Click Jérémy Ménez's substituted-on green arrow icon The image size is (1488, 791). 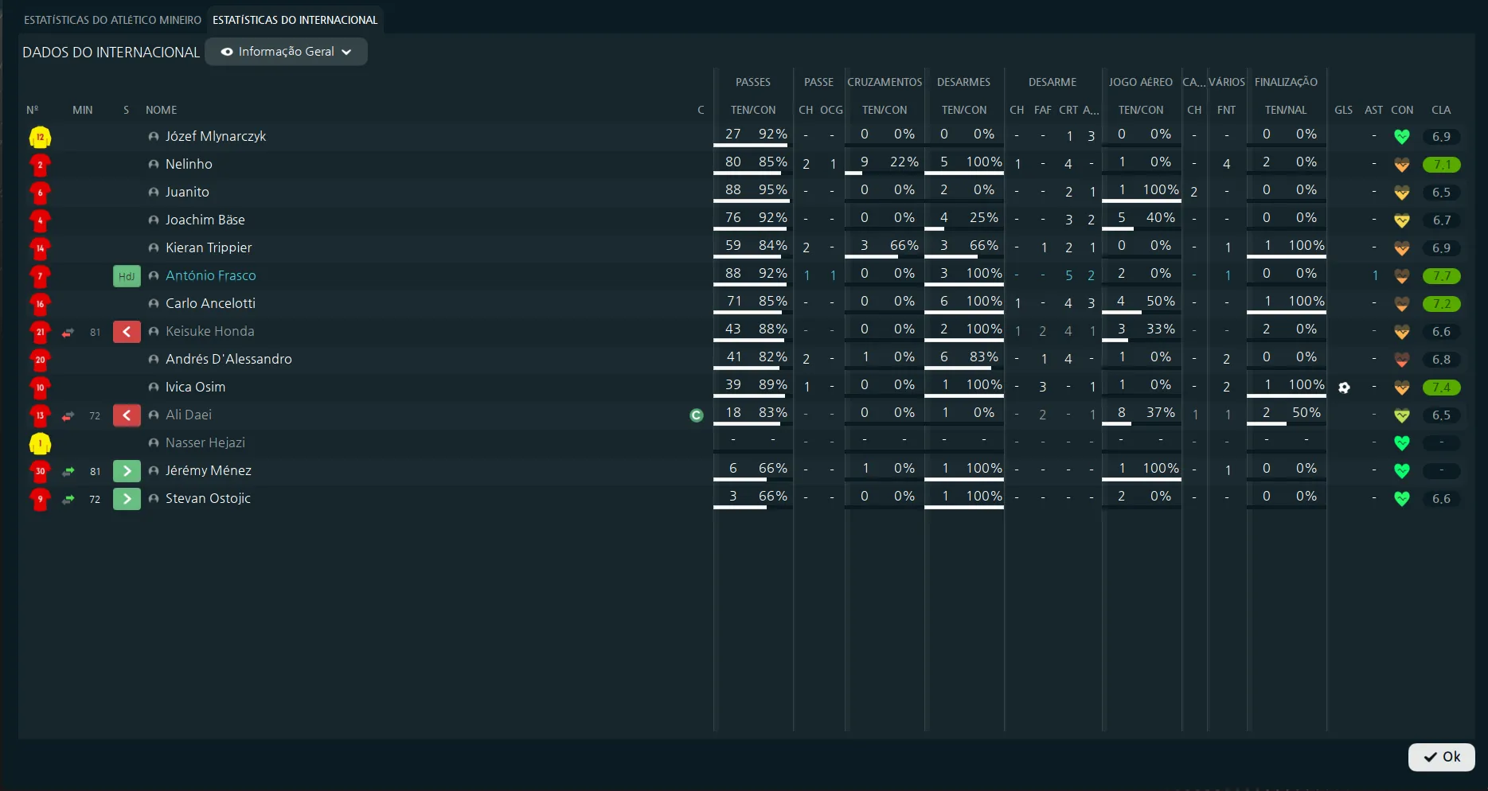tap(127, 471)
